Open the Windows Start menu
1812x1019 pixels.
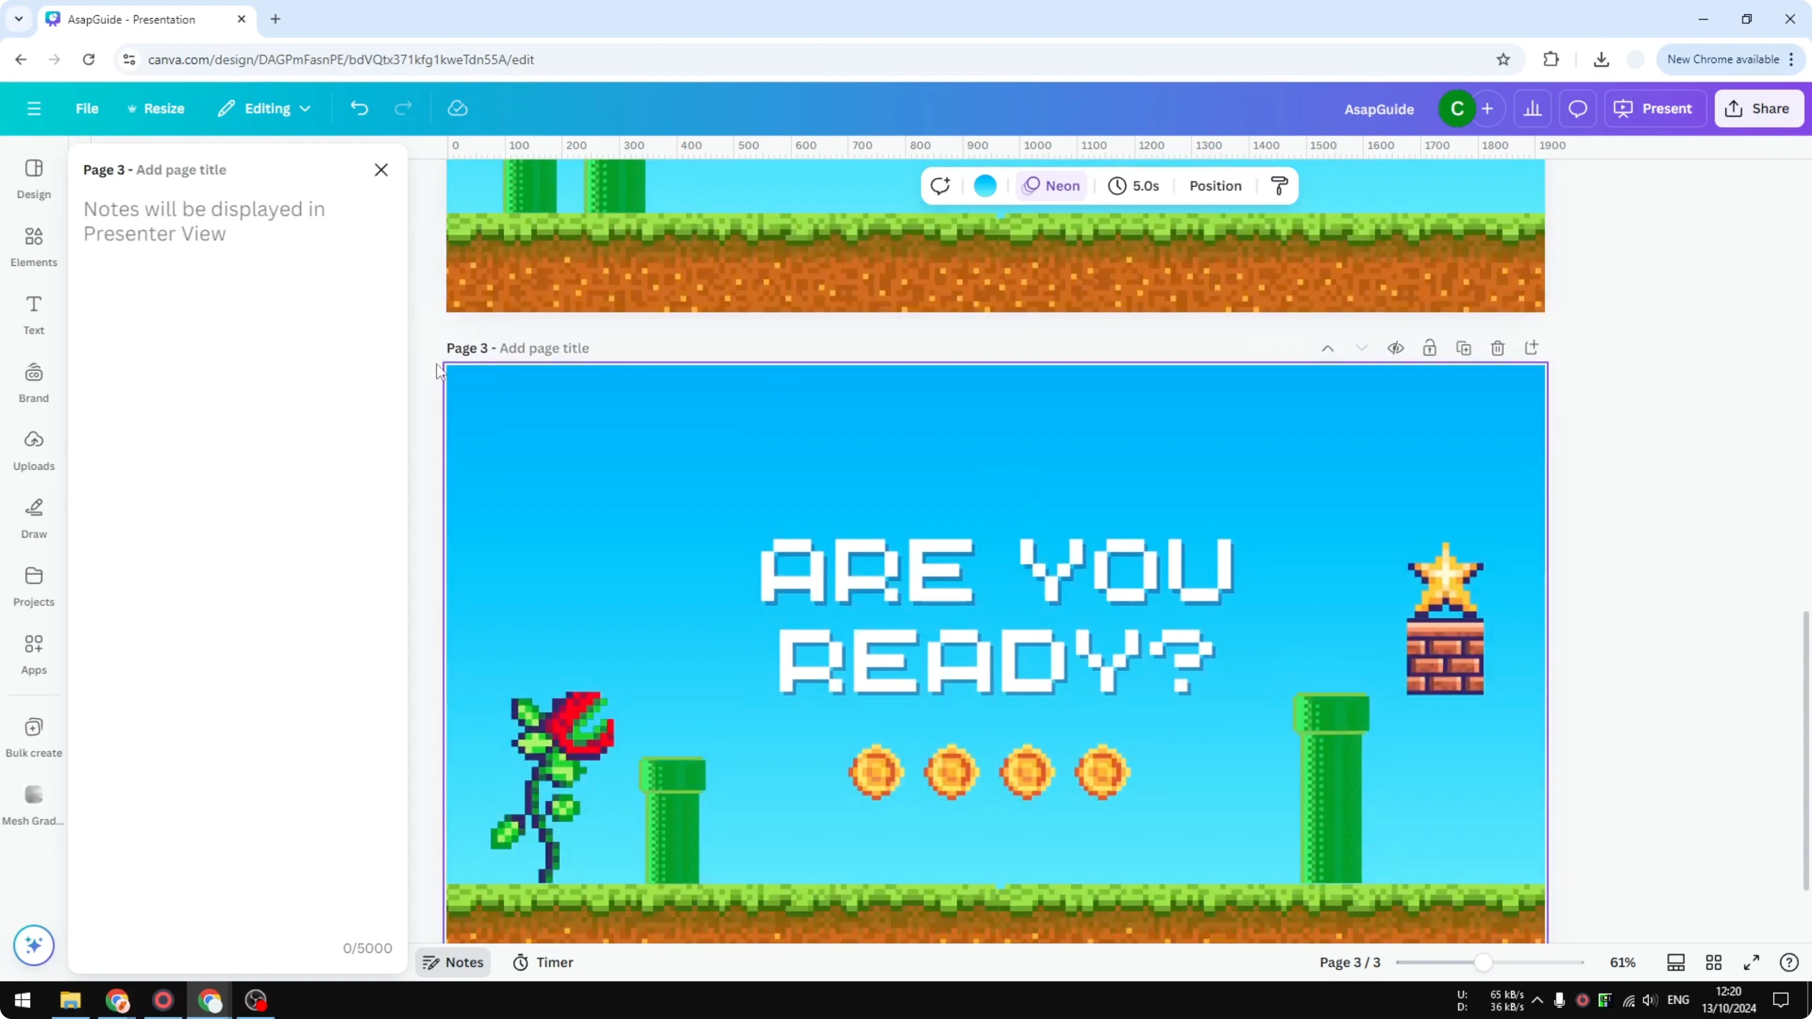tap(23, 1000)
